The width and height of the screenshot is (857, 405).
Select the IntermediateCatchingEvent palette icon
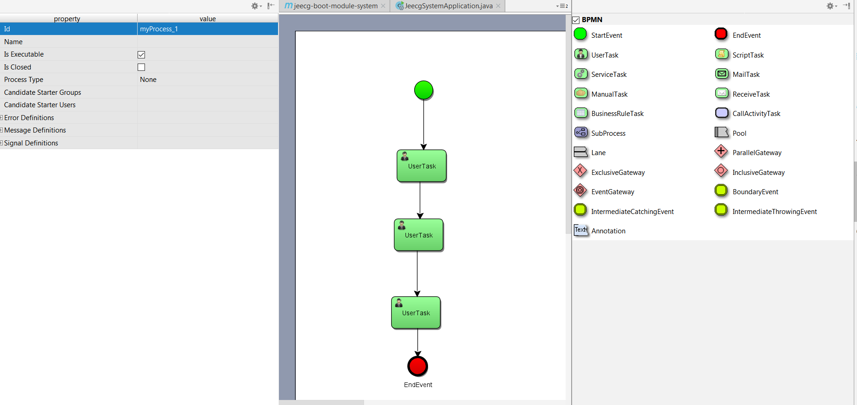point(580,210)
